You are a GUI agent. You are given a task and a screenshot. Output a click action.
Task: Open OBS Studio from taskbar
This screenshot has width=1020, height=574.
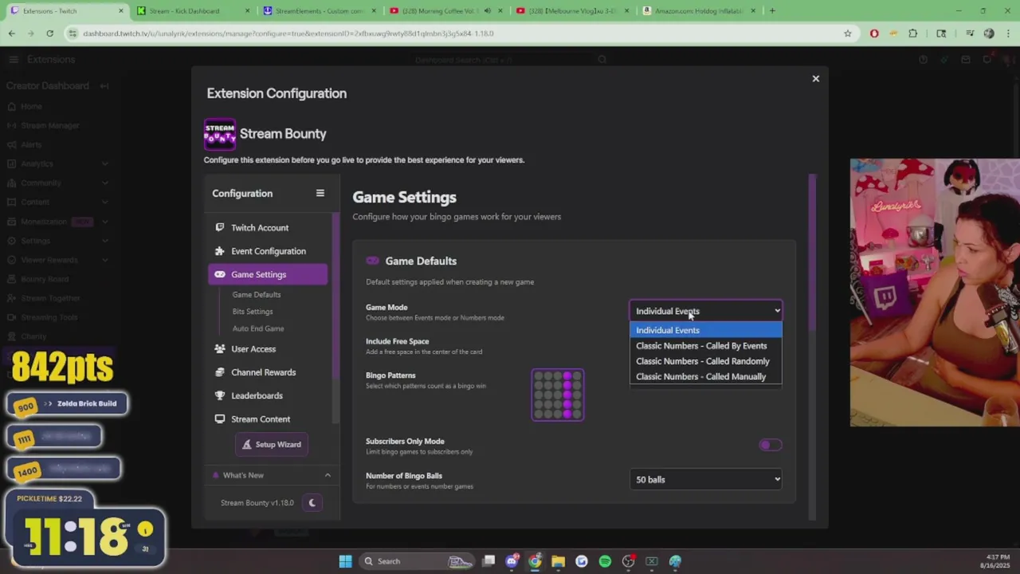[628, 561]
